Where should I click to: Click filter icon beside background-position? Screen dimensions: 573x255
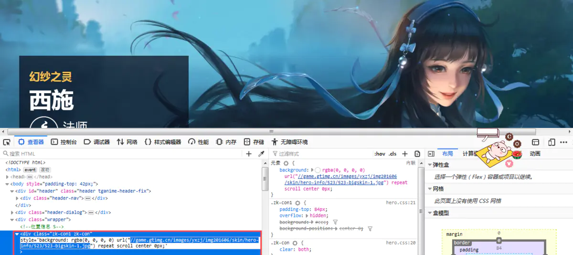click(x=370, y=229)
